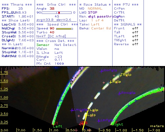The height and width of the screenshot is (132, 165).
Task: Click the Lmcgtp purple cross marker
Action: pyautogui.click(x=72, y=110)
